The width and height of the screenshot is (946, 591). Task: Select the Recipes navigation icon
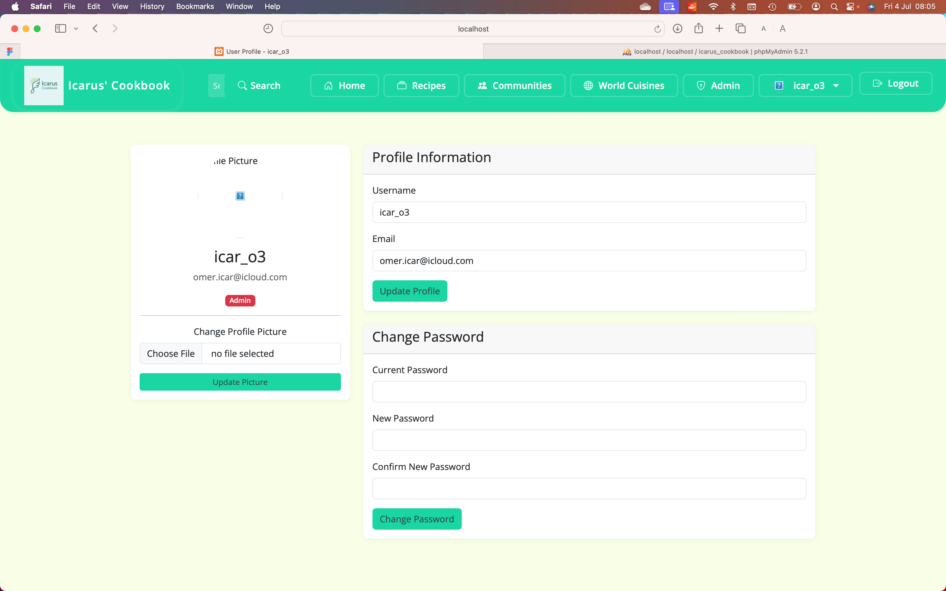coord(402,85)
